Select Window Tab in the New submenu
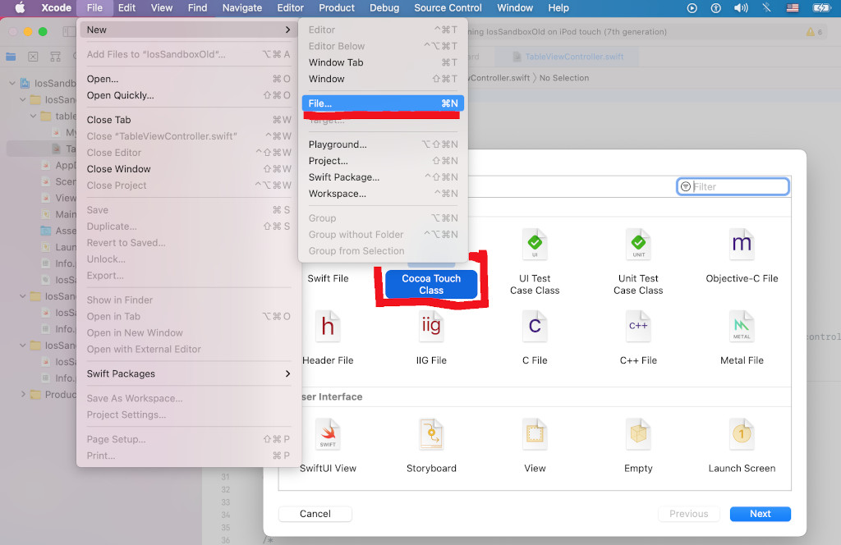Viewport: 841px width, 545px height. 383,62
